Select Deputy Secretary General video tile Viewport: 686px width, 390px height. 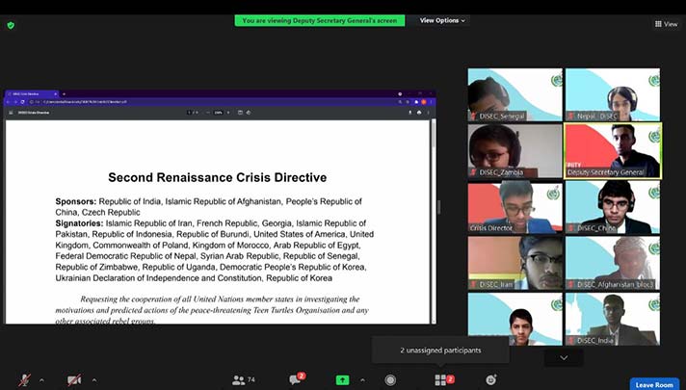click(x=613, y=150)
